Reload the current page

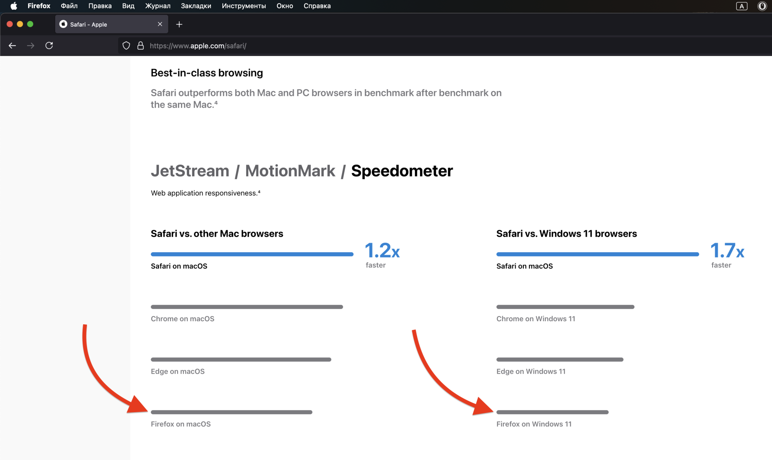[x=49, y=45]
